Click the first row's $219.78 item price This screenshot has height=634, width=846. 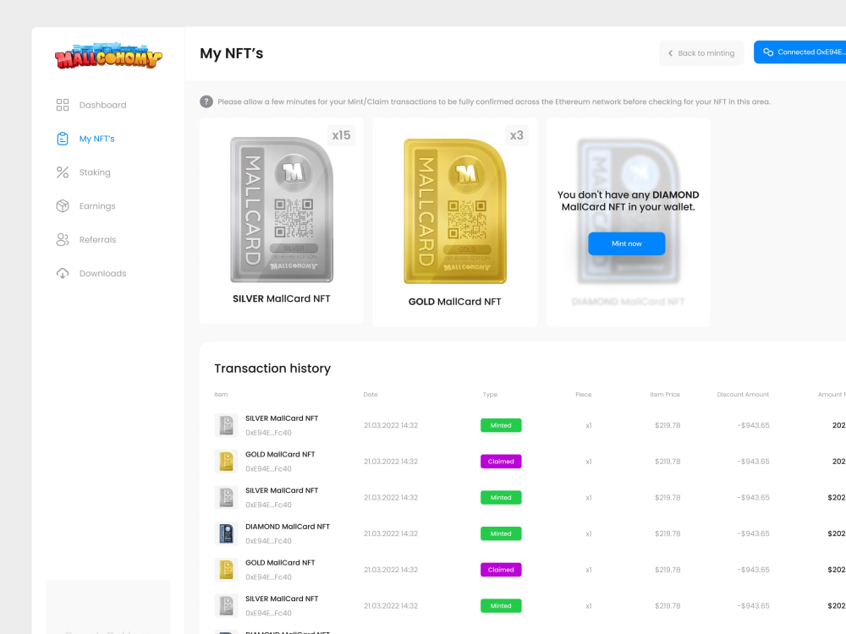(x=667, y=425)
